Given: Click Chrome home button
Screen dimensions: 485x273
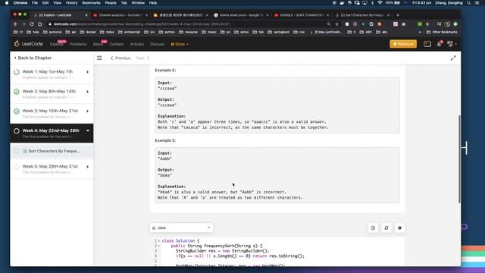Looking at the screenshot, I should [x=40, y=24].
